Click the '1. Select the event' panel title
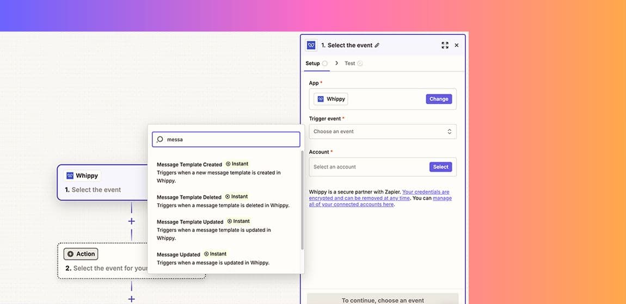626x304 pixels. click(347, 46)
